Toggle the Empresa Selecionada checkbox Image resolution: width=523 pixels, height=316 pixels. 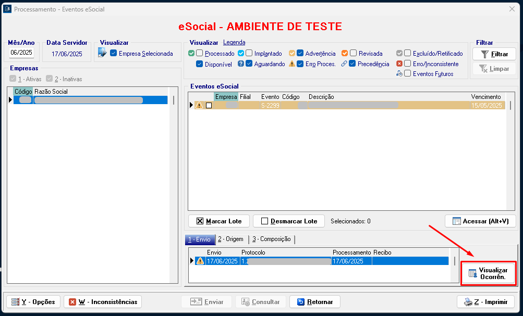point(114,53)
